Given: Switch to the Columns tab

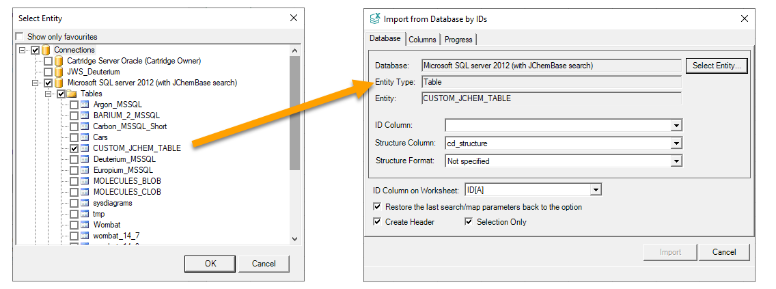Looking at the screenshot, I should pyautogui.click(x=422, y=40).
